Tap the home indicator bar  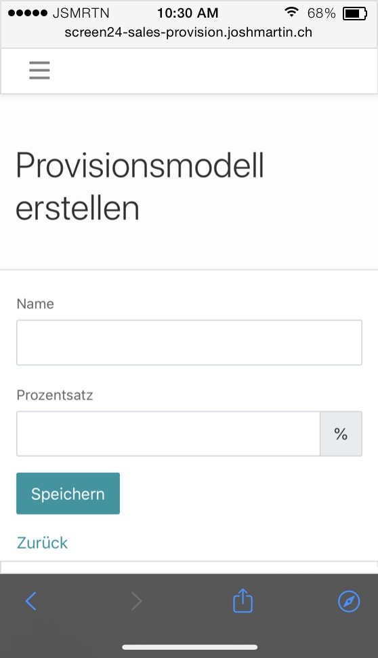point(190,646)
